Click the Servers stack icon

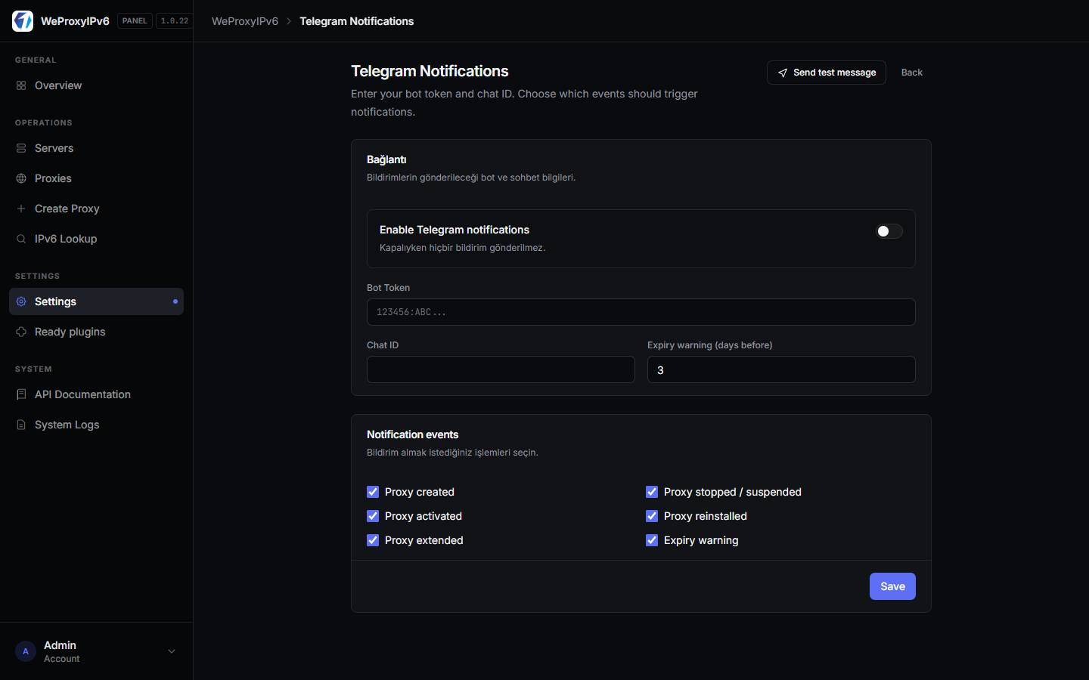pos(21,148)
